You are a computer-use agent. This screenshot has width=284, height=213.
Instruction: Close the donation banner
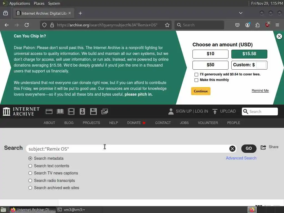(x=279, y=36)
